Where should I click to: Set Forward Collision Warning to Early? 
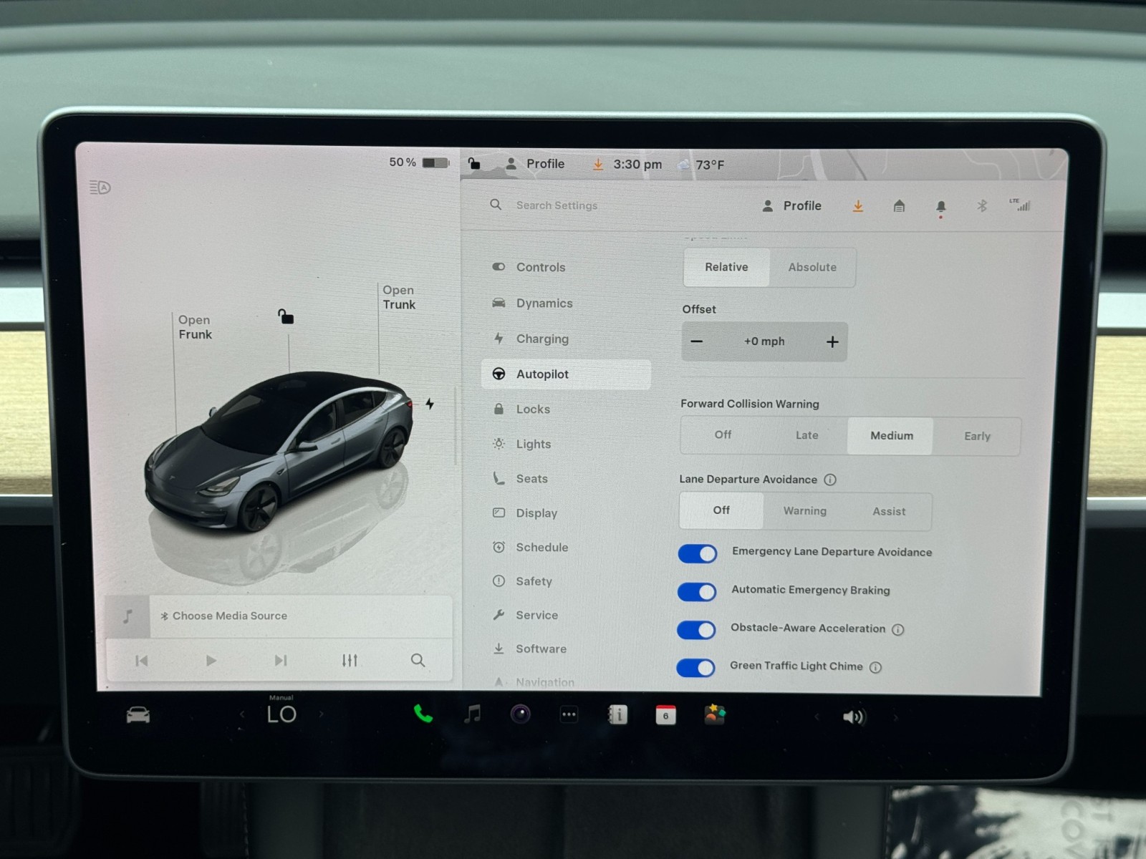pyautogui.click(x=977, y=436)
